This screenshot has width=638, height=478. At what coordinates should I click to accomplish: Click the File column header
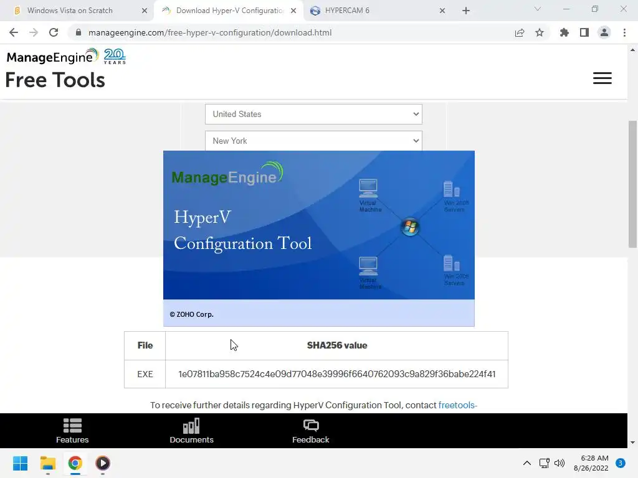(x=145, y=345)
